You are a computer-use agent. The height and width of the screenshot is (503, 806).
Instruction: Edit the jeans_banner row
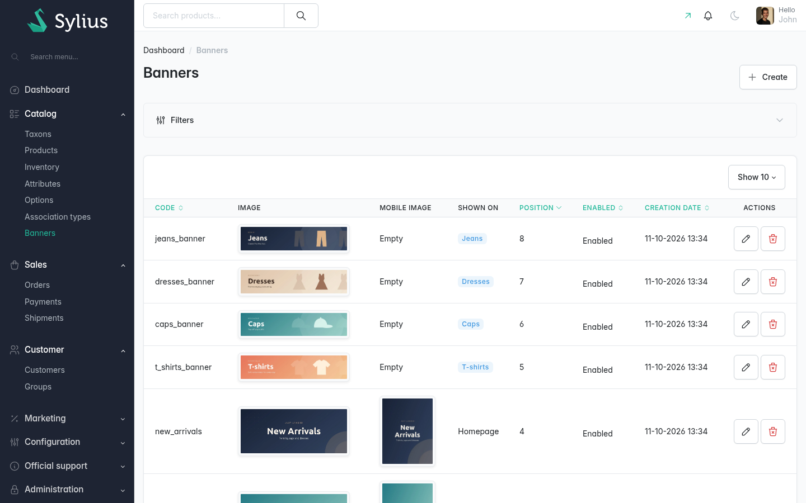click(746, 239)
